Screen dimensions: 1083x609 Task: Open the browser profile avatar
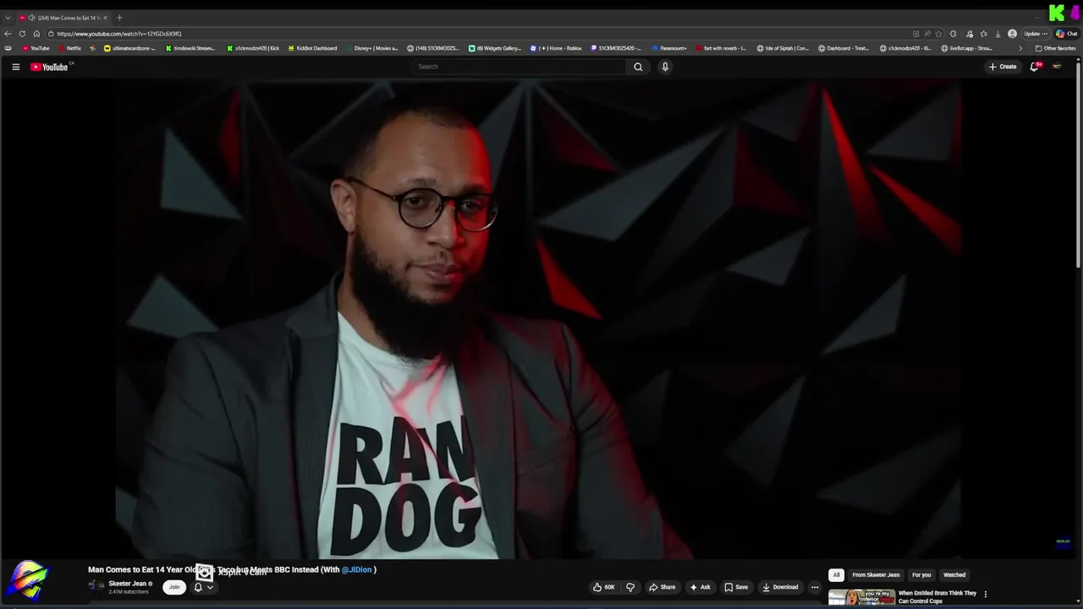[x=1012, y=34]
